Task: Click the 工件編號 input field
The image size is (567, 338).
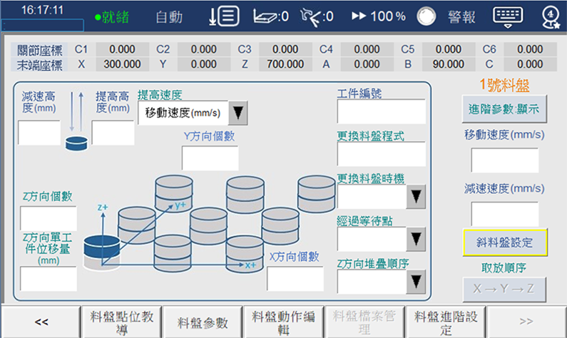Action: point(381,111)
